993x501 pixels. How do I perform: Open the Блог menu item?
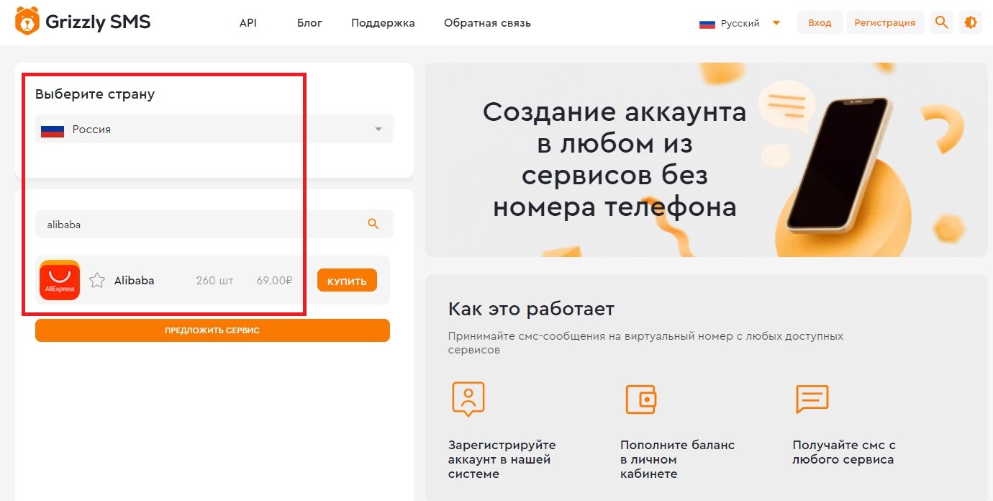(309, 23)
